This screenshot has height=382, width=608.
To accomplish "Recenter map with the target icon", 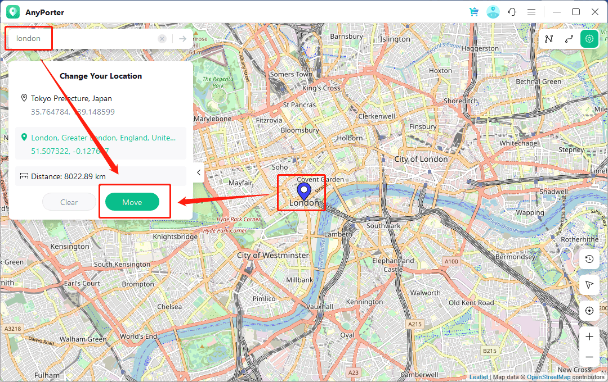I will (x=589, y=311).
